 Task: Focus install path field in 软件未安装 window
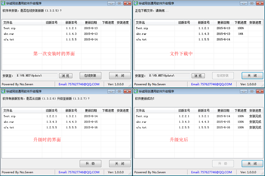pos(37,76)
